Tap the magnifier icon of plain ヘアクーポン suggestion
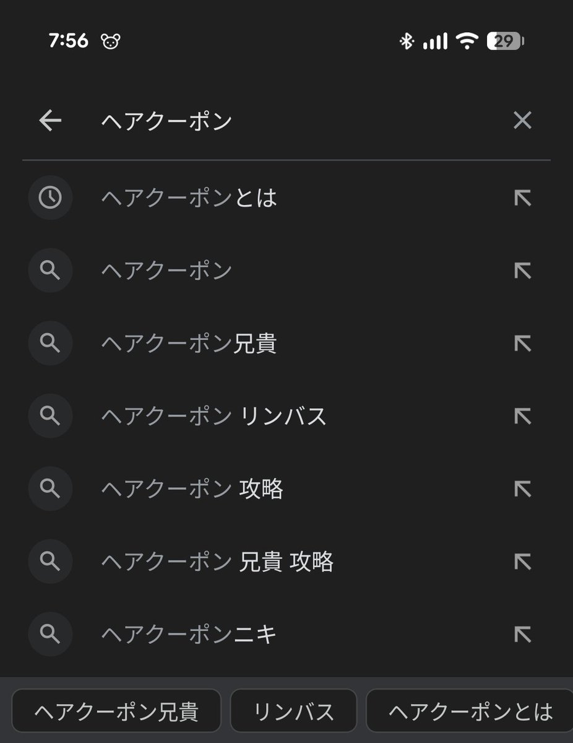 [x=50, y=271]
